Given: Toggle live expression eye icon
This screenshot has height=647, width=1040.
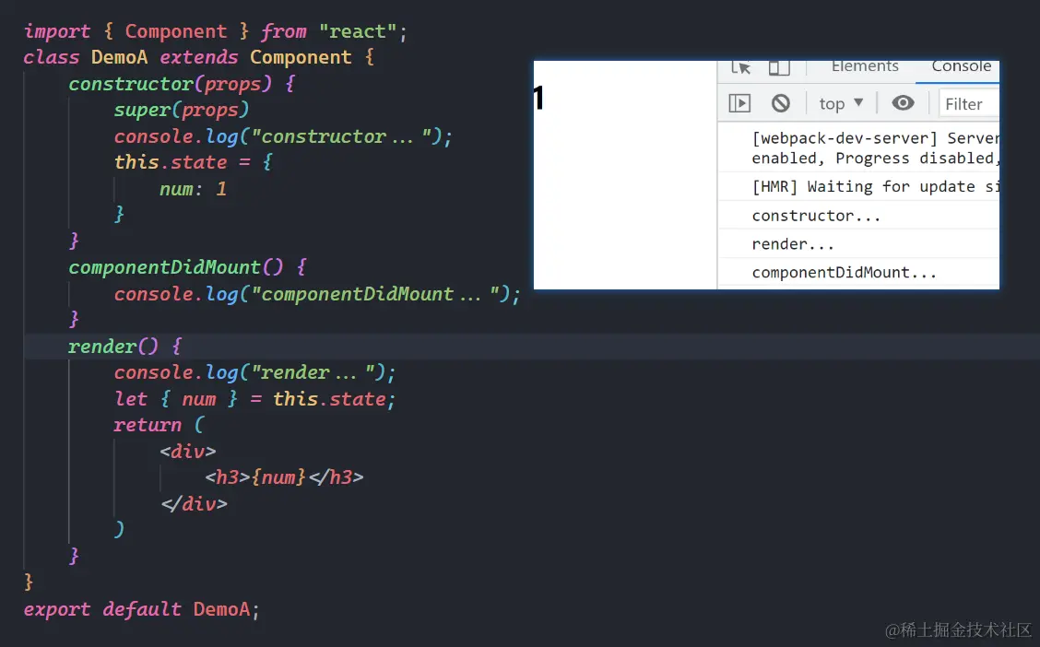Looking at the screenshot, I should (x=903, y=102).
